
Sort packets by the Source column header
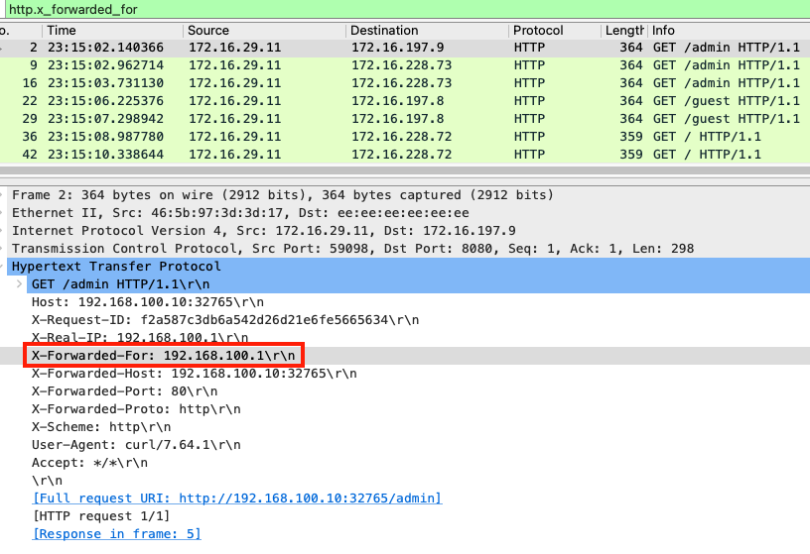point(264,31)
